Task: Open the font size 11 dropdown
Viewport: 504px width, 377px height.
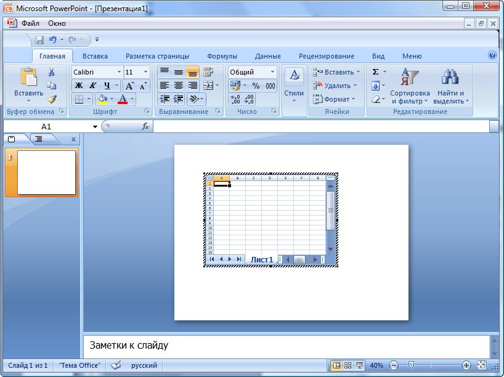Action: tap(145, 72)
